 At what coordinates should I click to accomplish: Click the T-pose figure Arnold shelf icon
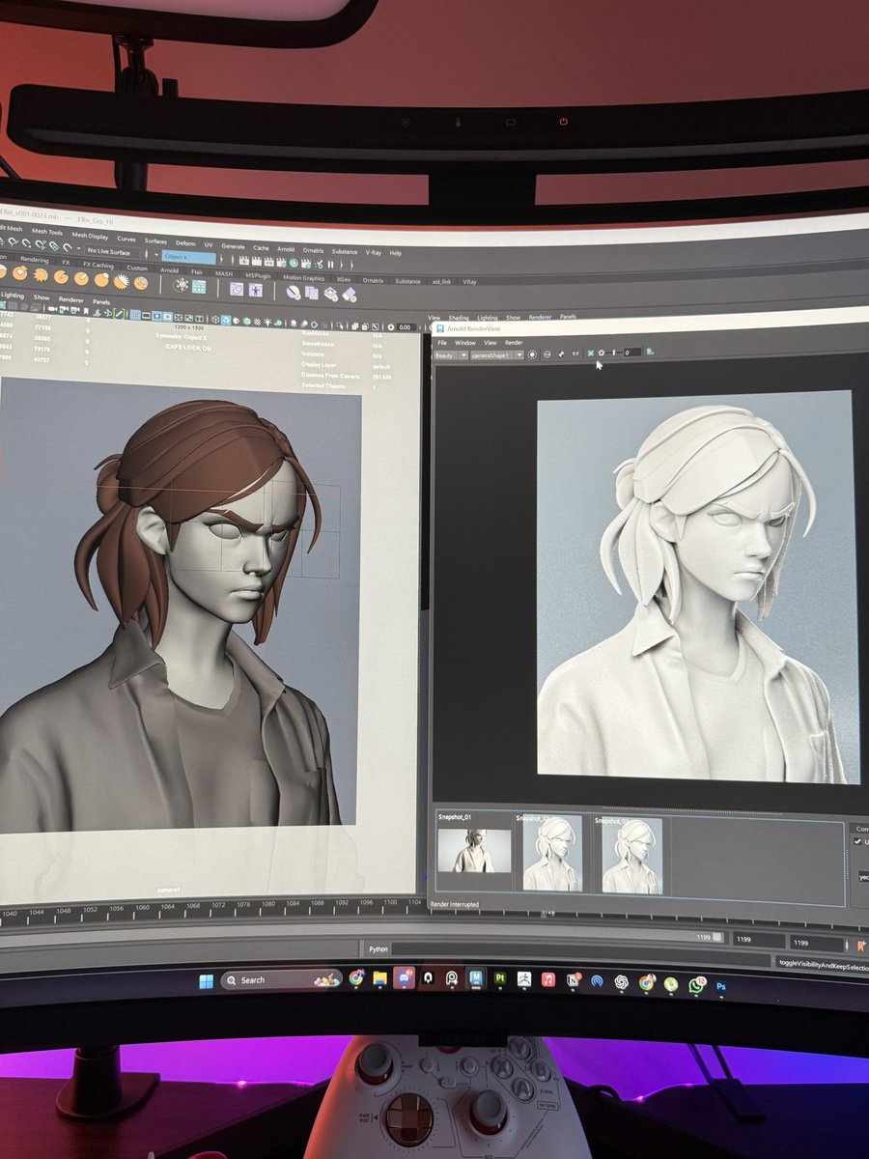(256, 289)
